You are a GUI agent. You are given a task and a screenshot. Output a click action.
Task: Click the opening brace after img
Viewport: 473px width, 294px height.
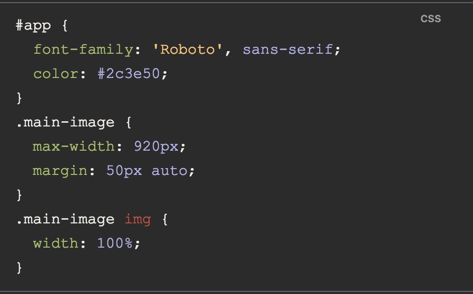(x=165, y=219)
